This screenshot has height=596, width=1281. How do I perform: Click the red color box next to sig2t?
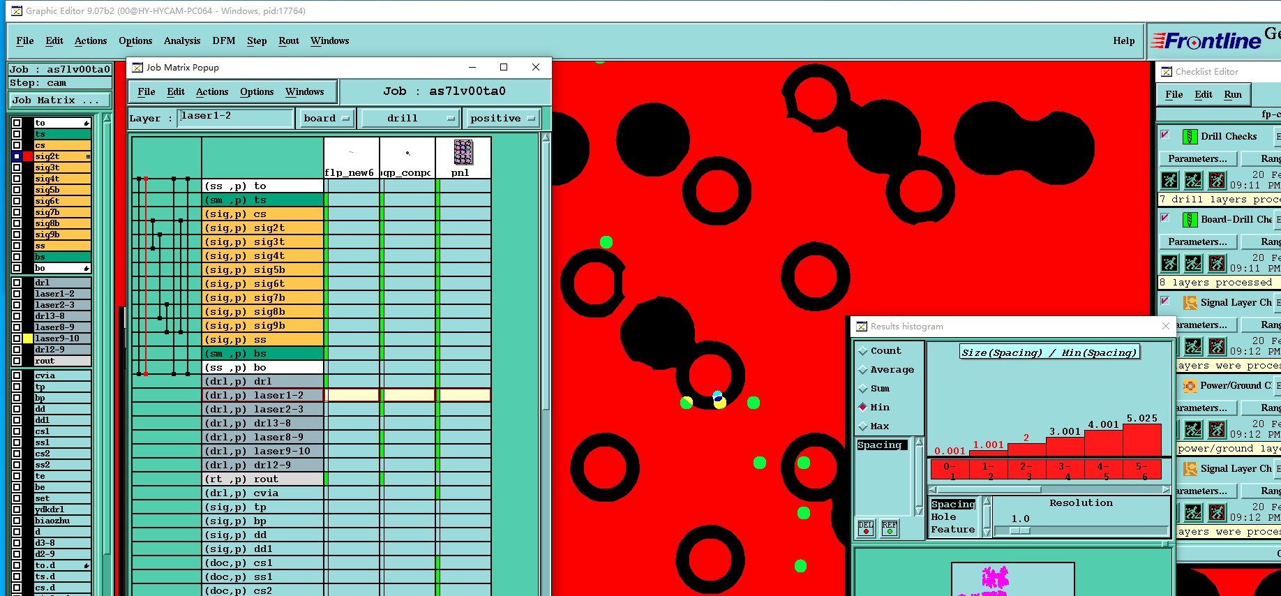[x=28, y=156]
